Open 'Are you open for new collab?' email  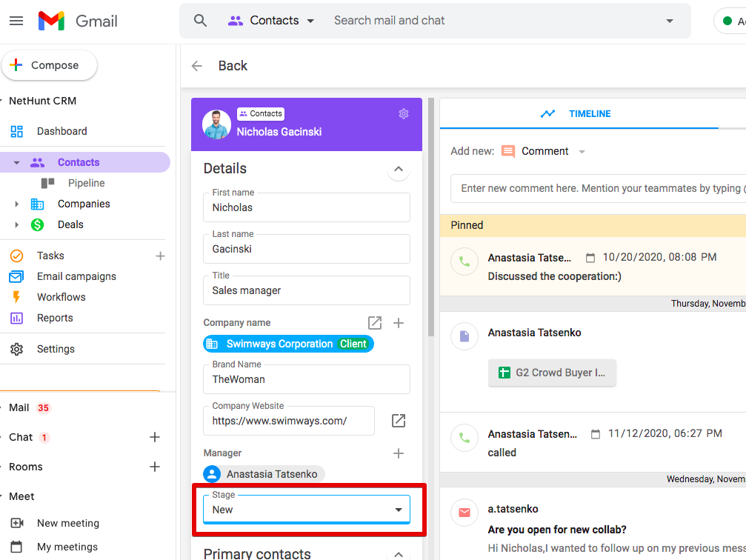coord(556,530)
